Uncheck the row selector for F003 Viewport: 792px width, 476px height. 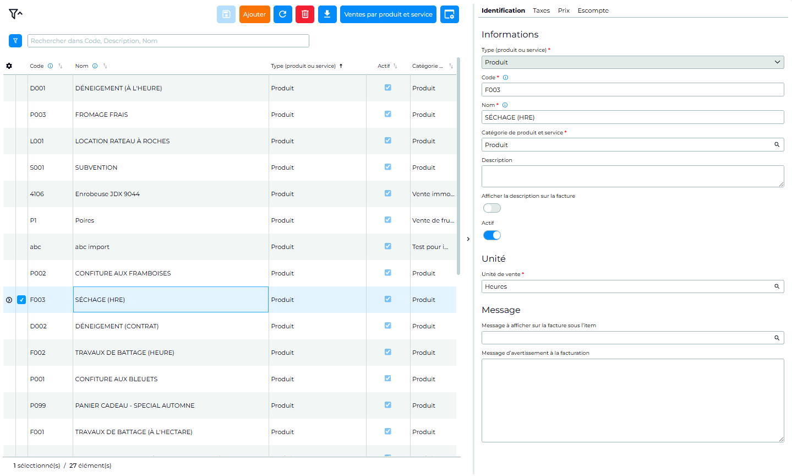pyautogui.click(x=21, y=300)
